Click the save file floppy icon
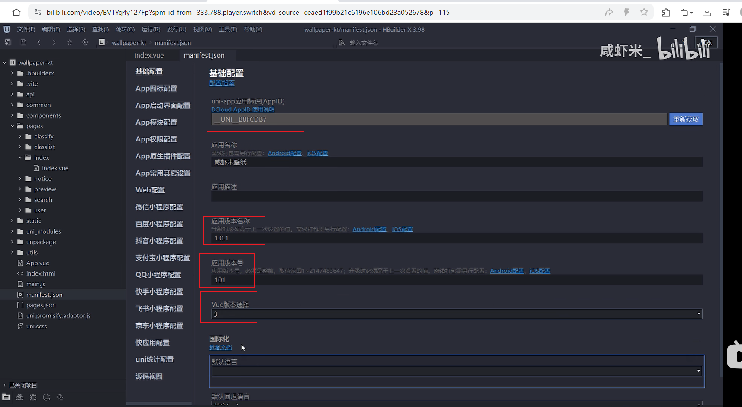 [x=23, y=42]
